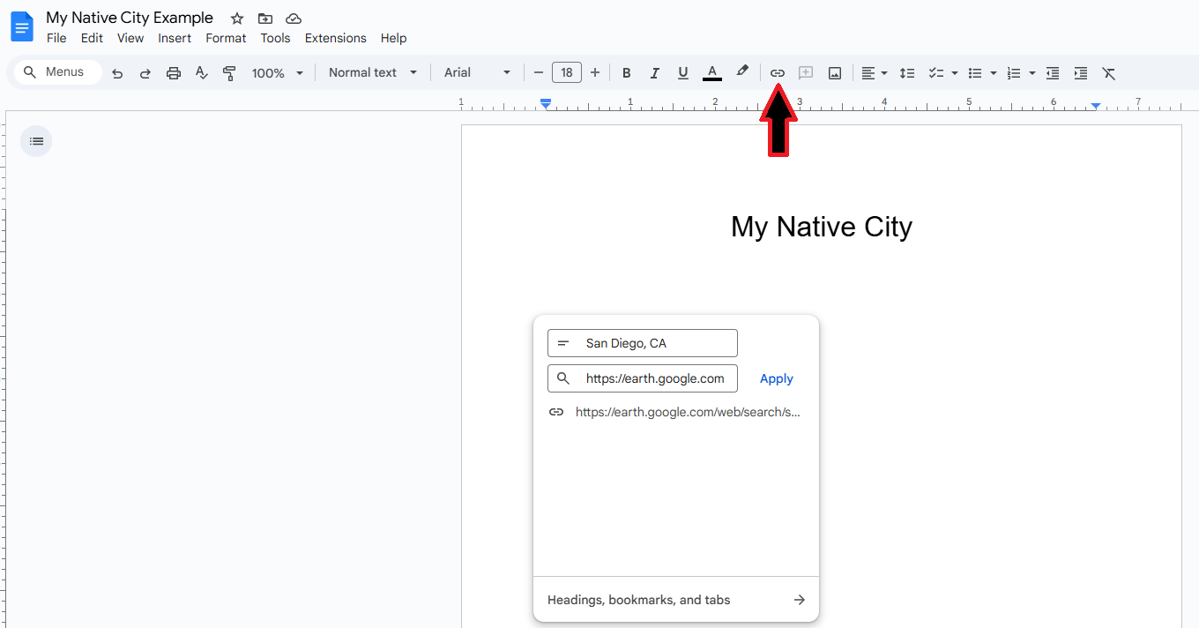1199x628 pixels.
Task: Open the document outline panel
Action: click(36, 140)
